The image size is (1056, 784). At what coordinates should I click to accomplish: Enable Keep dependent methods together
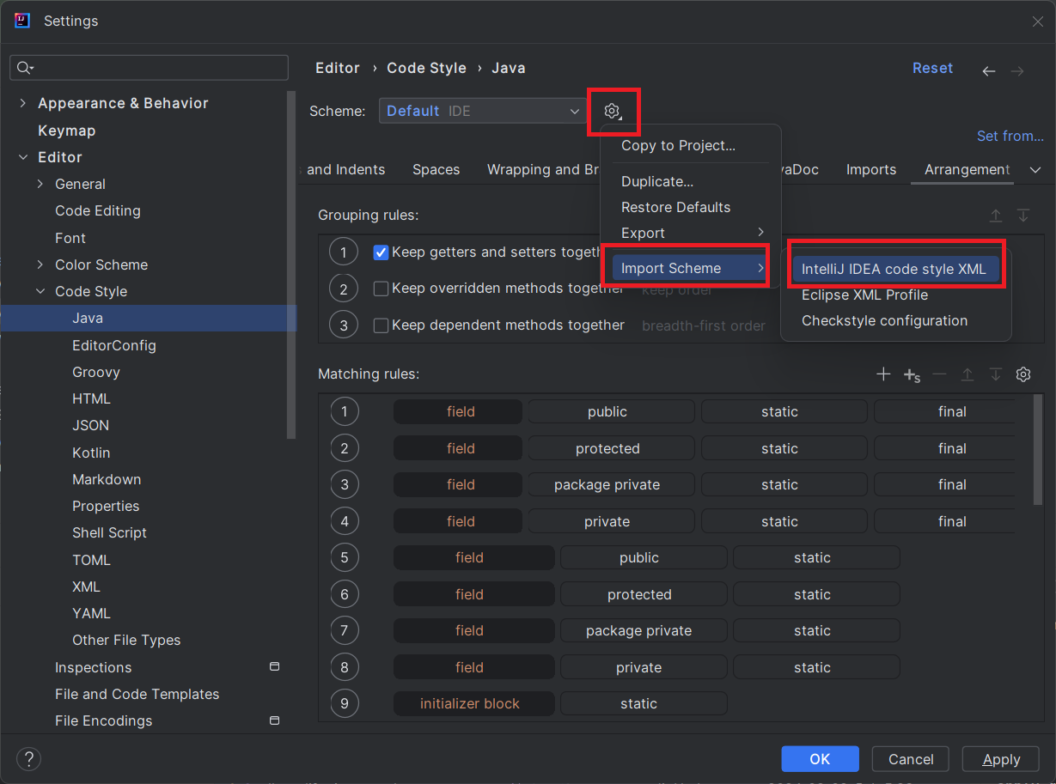382,325
